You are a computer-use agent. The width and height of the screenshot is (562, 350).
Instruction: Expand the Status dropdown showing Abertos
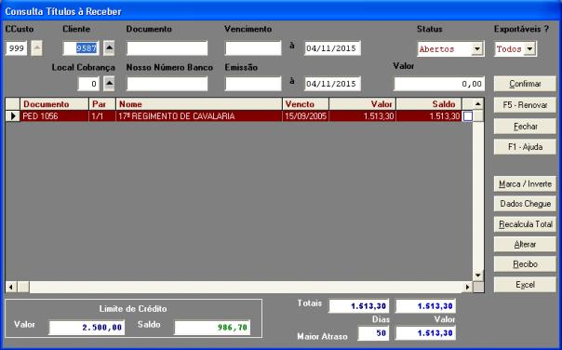(477, 49)
